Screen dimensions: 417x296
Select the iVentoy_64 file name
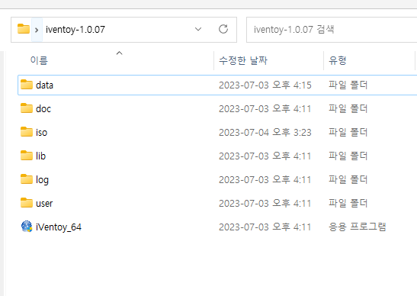coord(59,227)
